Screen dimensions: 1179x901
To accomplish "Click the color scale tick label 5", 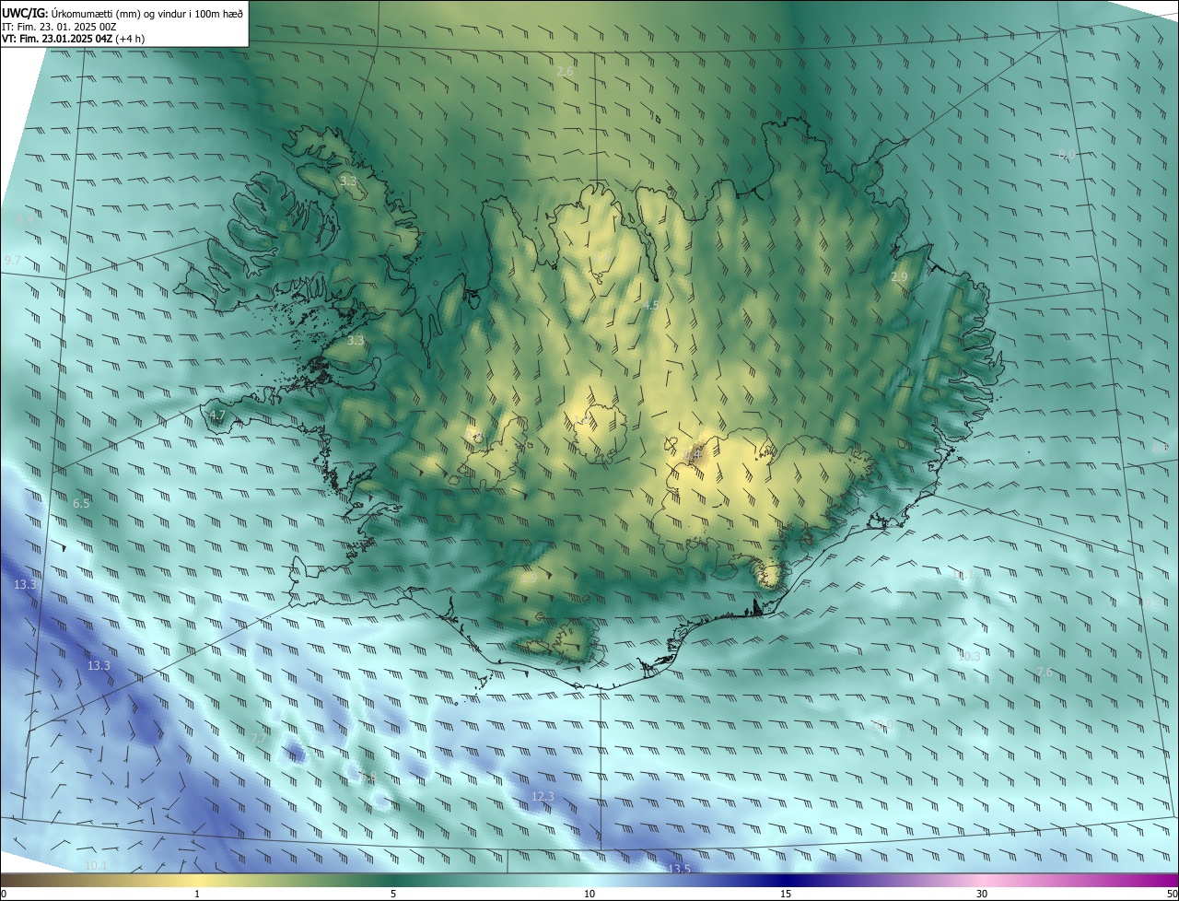I will 393,894.
